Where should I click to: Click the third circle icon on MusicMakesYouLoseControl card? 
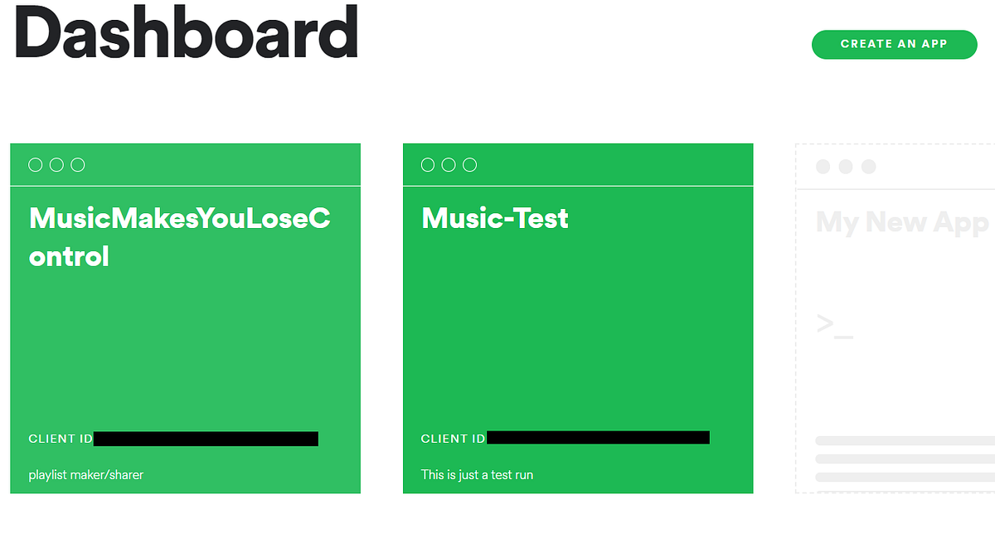pyautogui.click(x=77, y=165)
